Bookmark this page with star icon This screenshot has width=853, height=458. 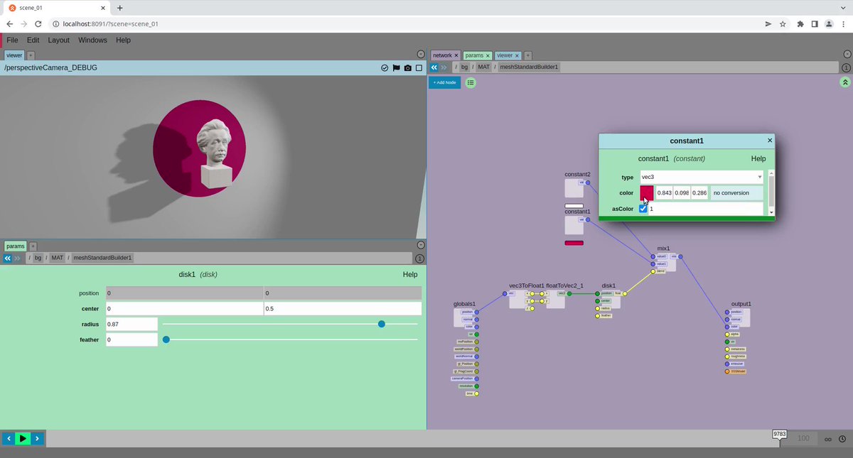click(783, 23)
